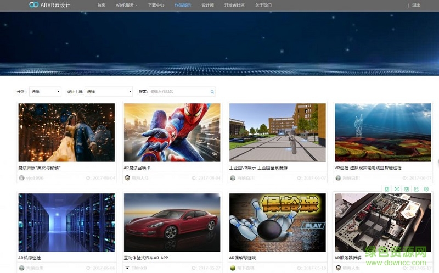Click the ARVR云设计 logo icon
This screenshot has height=273, width=439.
click(x=34, y=4)
